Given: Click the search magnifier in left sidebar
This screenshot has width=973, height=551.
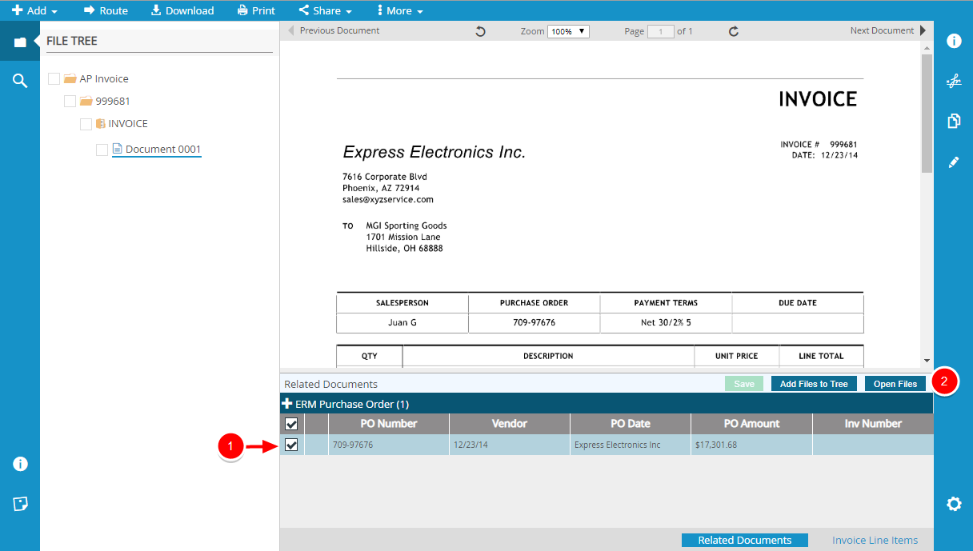Looking at the screenshot, I should [20, 81].
